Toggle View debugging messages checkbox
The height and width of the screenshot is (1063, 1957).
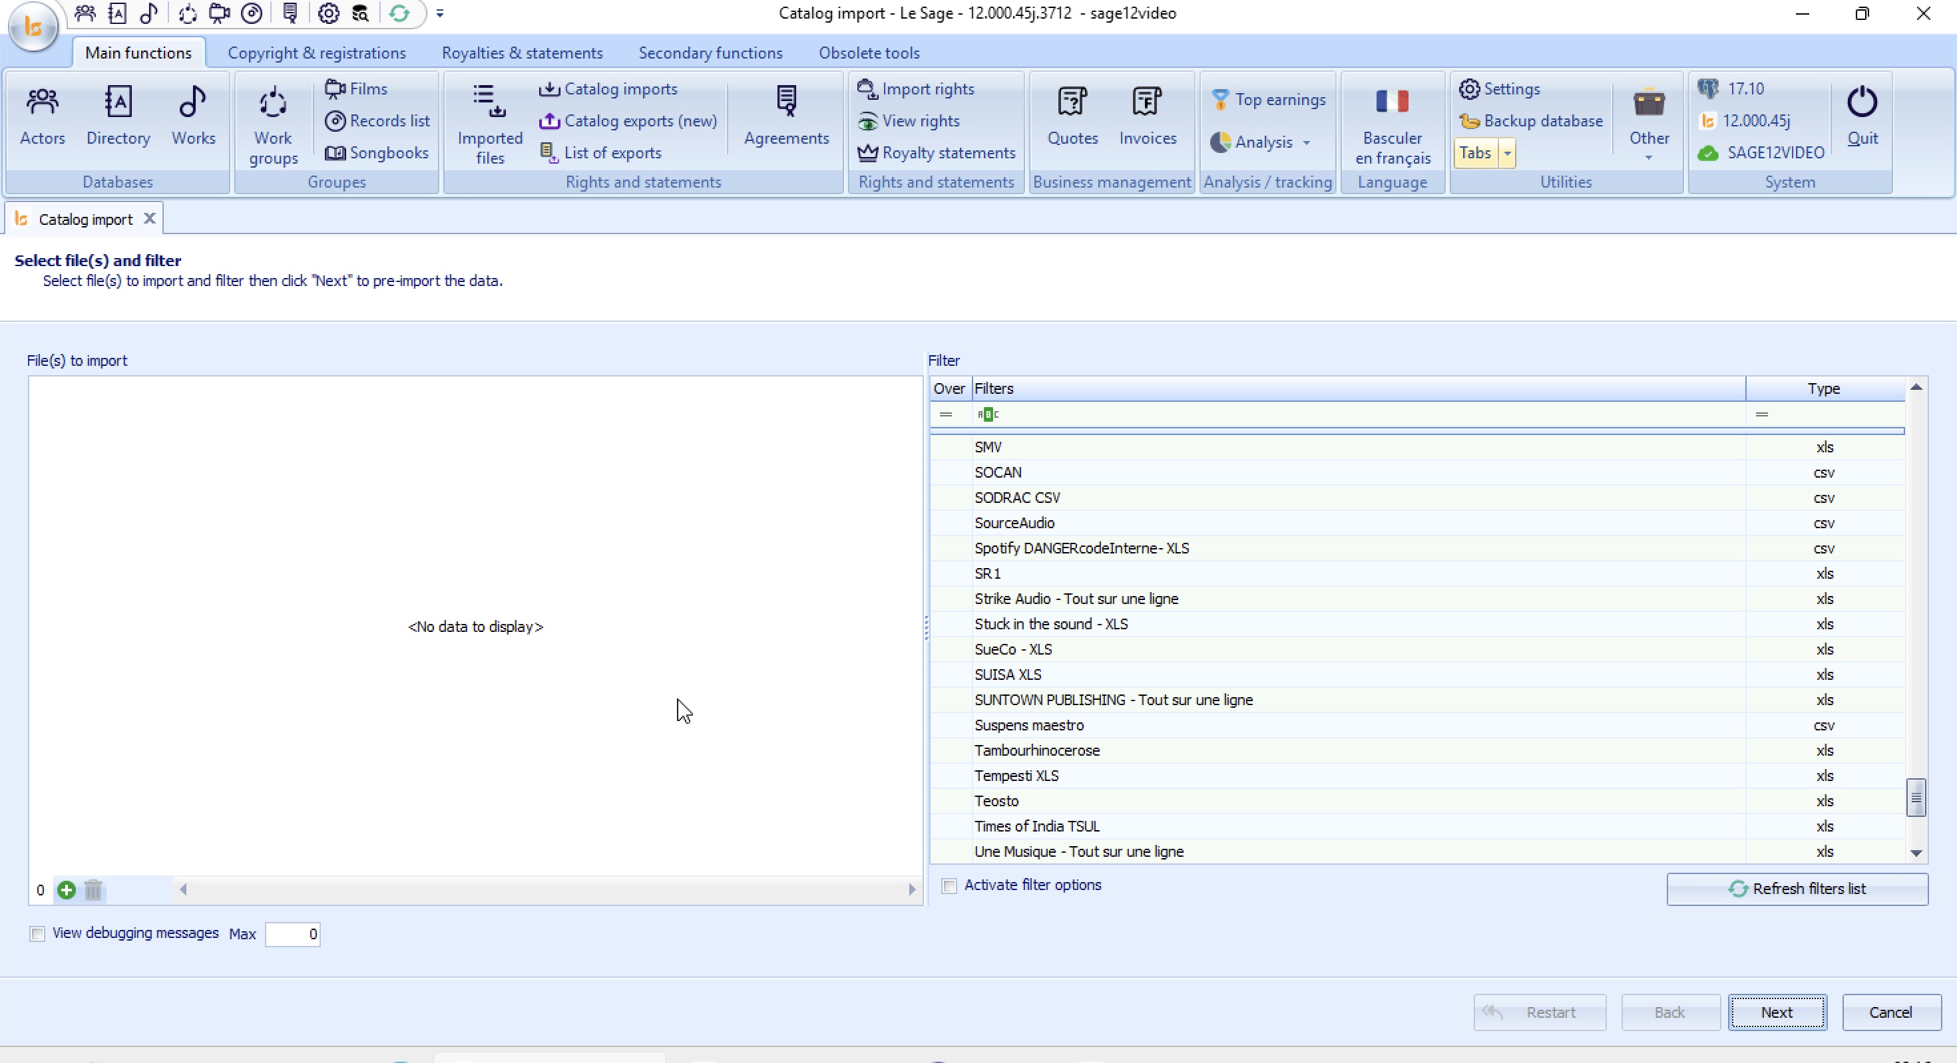pos(37,934)
